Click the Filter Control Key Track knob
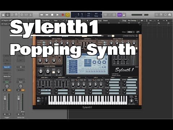 [58, 72]
